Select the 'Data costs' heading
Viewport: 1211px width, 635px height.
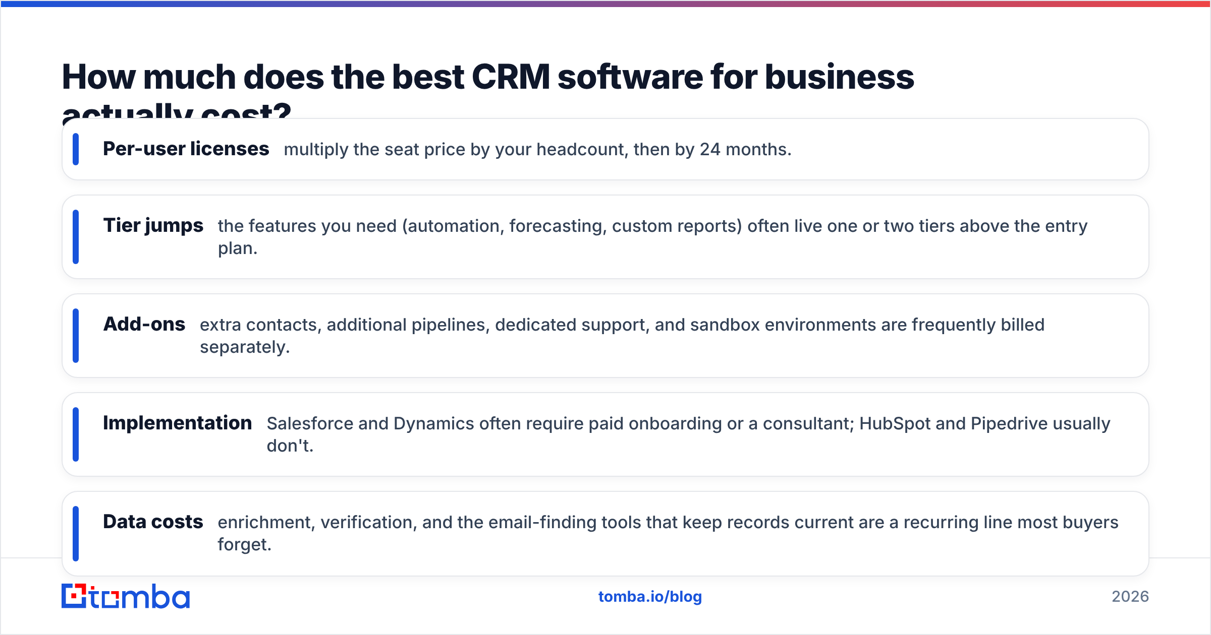point(153,522)
